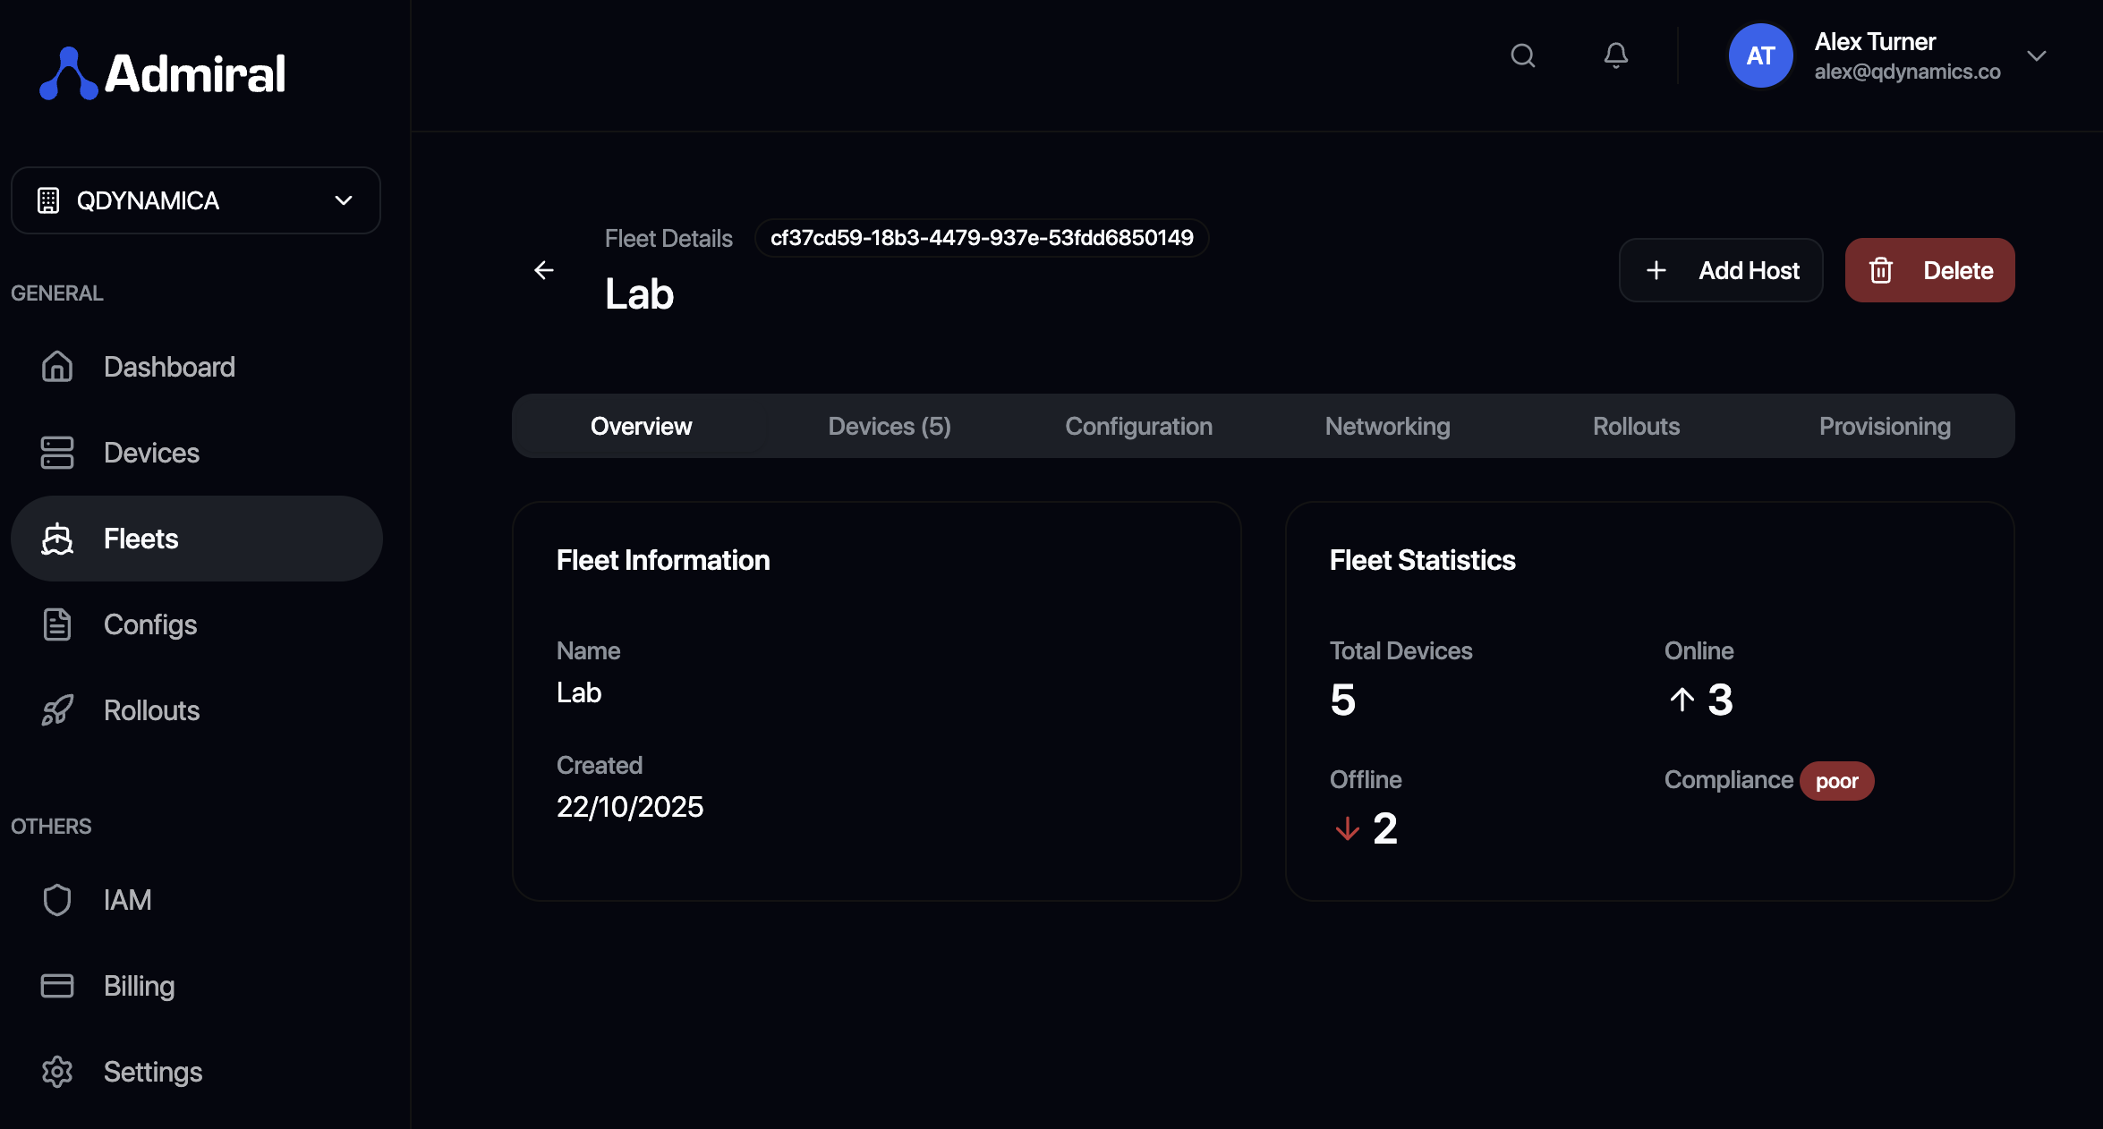
Task: Expand the QDYNAMICA organization dropdown
Action: coord(195,200)
